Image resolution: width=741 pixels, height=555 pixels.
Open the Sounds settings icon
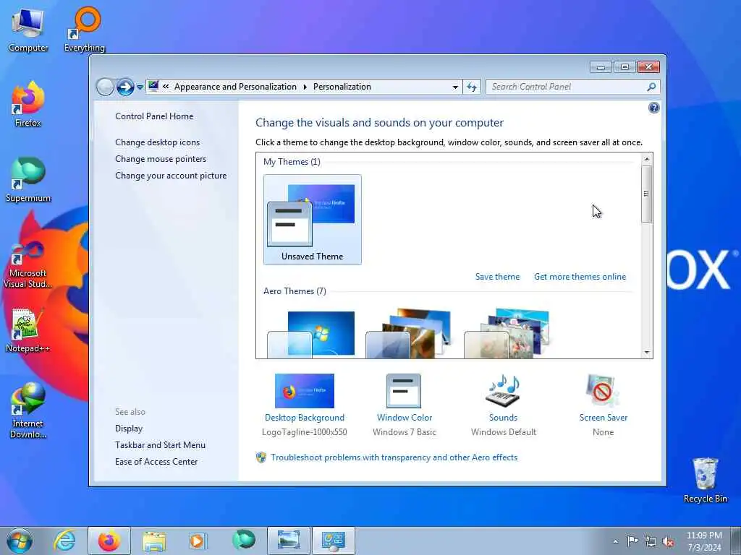[x=503, y=390]
